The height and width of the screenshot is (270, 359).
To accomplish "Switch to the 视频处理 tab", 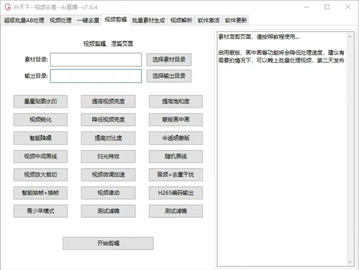I will (60, 20).
